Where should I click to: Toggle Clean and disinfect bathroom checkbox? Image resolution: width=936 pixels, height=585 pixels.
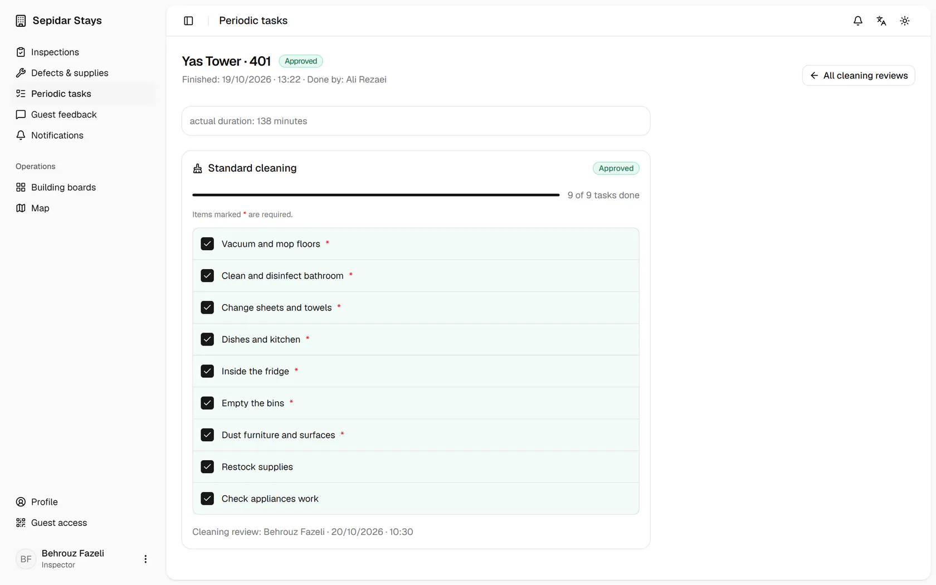pyautogui.click(x=207, y=276)
